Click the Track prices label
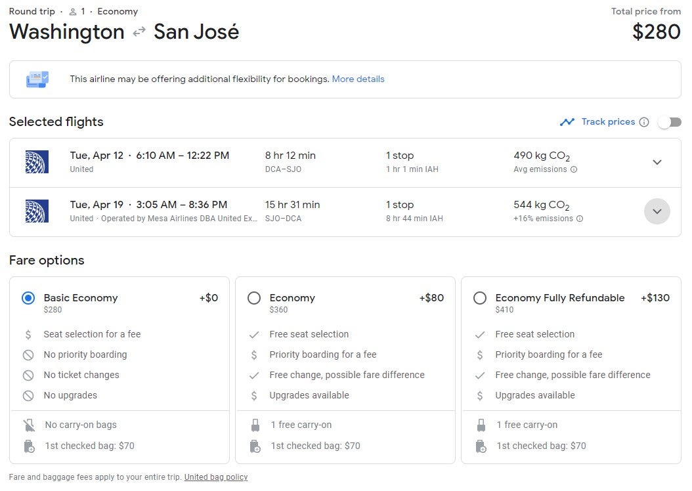Viewport: 692px width, 491px height. [608, 122]
